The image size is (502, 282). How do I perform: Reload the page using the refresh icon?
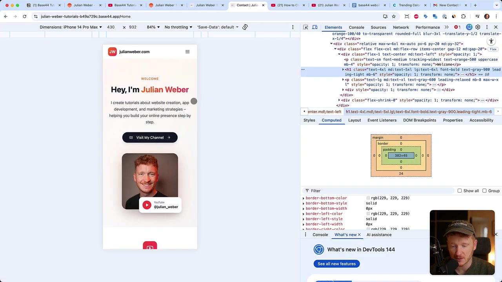24,16
